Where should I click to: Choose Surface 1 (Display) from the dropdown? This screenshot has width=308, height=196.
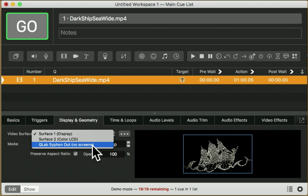click(73, 134)
